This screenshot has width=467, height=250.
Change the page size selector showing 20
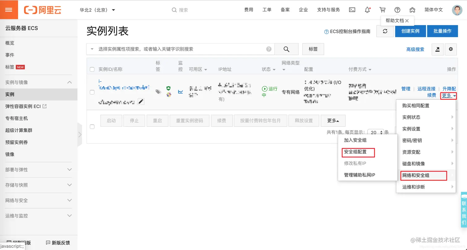click(x=376, y=132)
